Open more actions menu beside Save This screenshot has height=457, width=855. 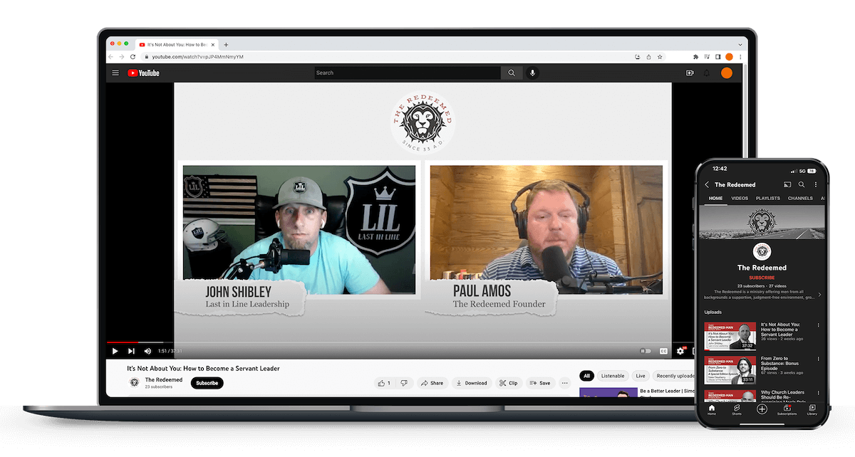click(565, 383)
